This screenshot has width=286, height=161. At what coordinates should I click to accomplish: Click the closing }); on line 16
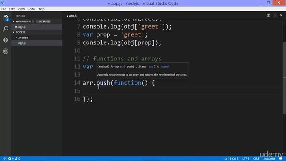pos(88,99)
